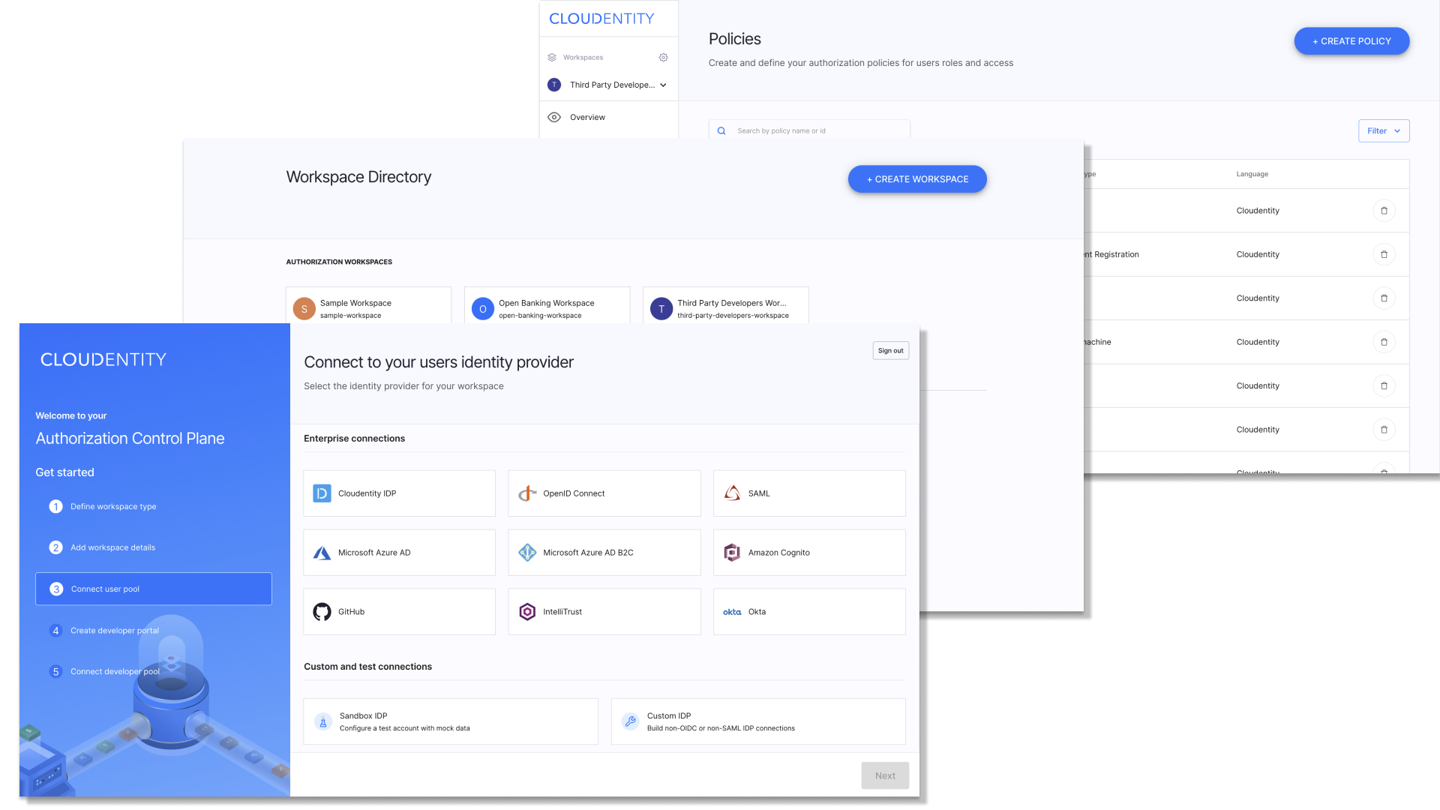Click the IntelliTrust hexagon icon
Screen dimensions: 1440x810
pos(527,612)
